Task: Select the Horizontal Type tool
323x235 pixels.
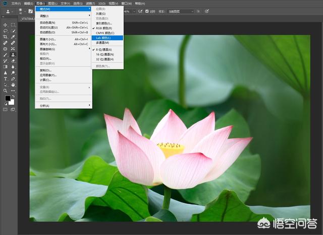Action: tap(5, 79)
